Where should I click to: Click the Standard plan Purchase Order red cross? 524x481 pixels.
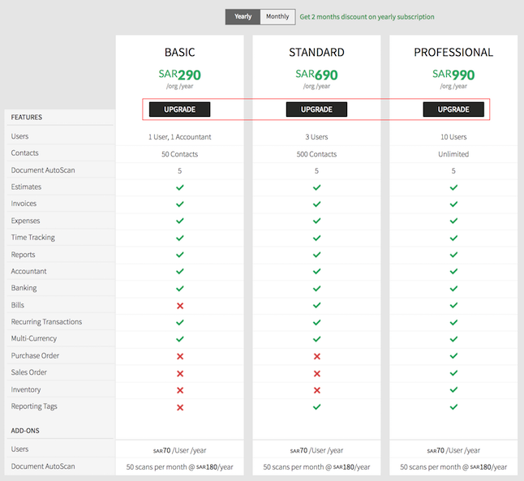[x=317, y=356]
